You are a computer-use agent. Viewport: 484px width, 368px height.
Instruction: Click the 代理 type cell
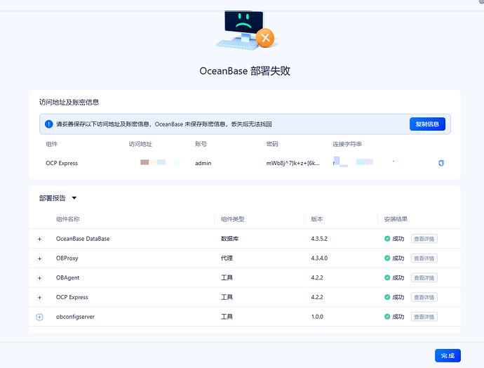[227, 258]
